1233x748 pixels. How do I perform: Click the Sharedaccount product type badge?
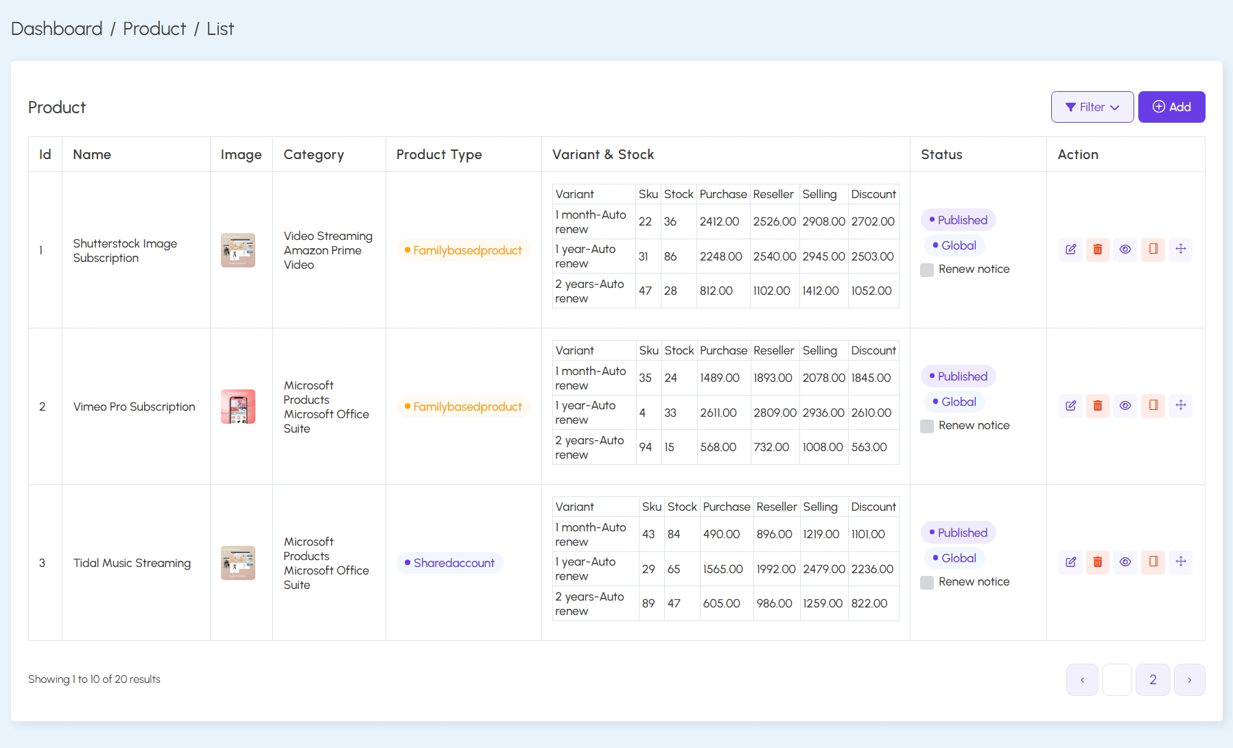[x=450, y=563]
